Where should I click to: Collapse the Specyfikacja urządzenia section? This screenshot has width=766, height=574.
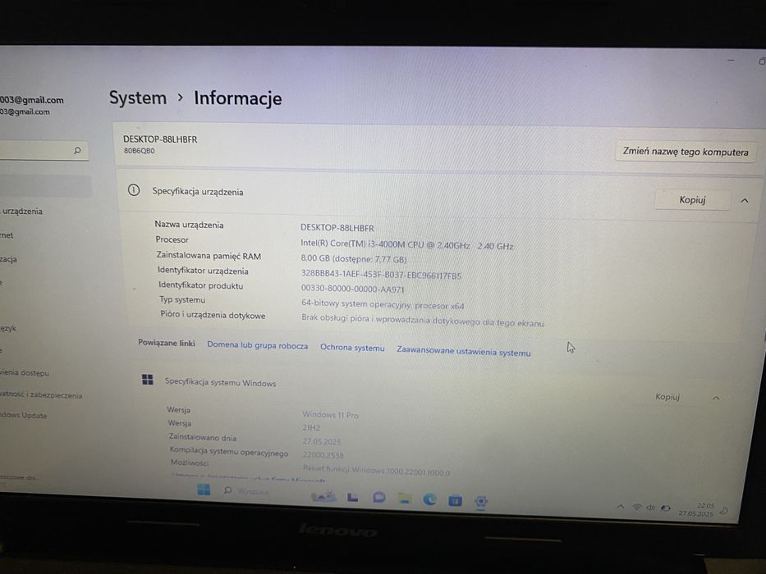(745, 201)
